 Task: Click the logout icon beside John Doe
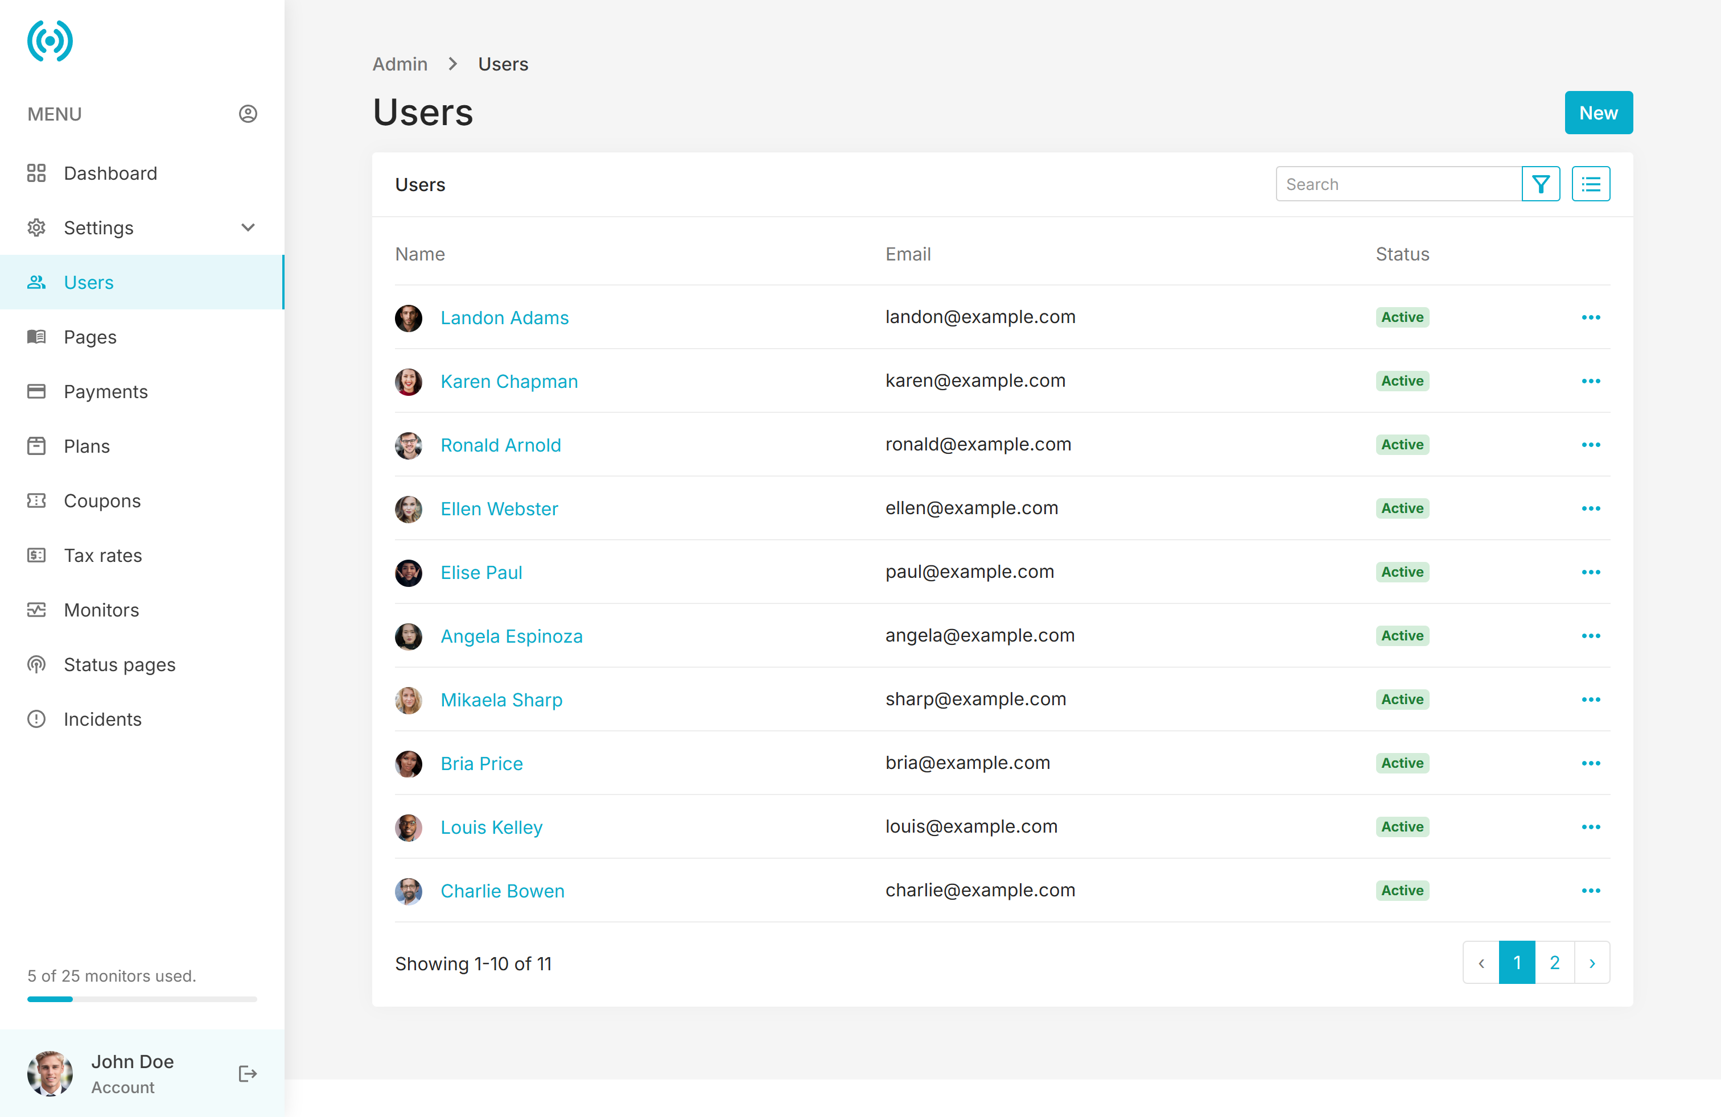point(248,1074)
